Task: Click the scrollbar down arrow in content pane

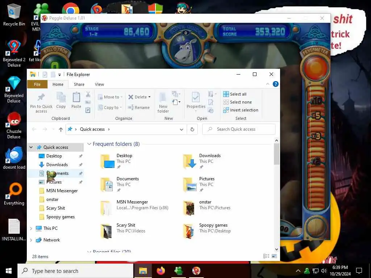Action: click(276, 249)
